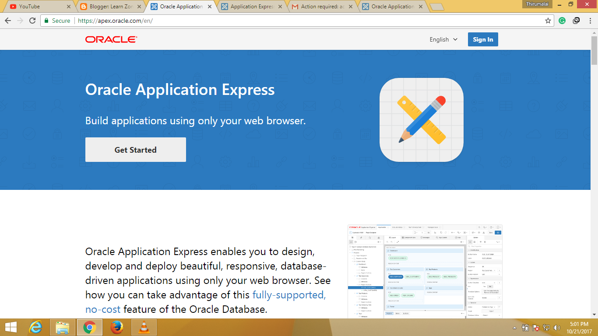Click the green Secure padlock icon
Viewport: 598px width, 336px height.
(46, 21)
